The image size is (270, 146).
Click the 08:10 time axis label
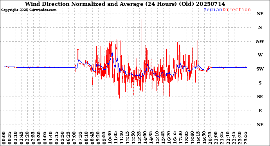coord(86,138)
